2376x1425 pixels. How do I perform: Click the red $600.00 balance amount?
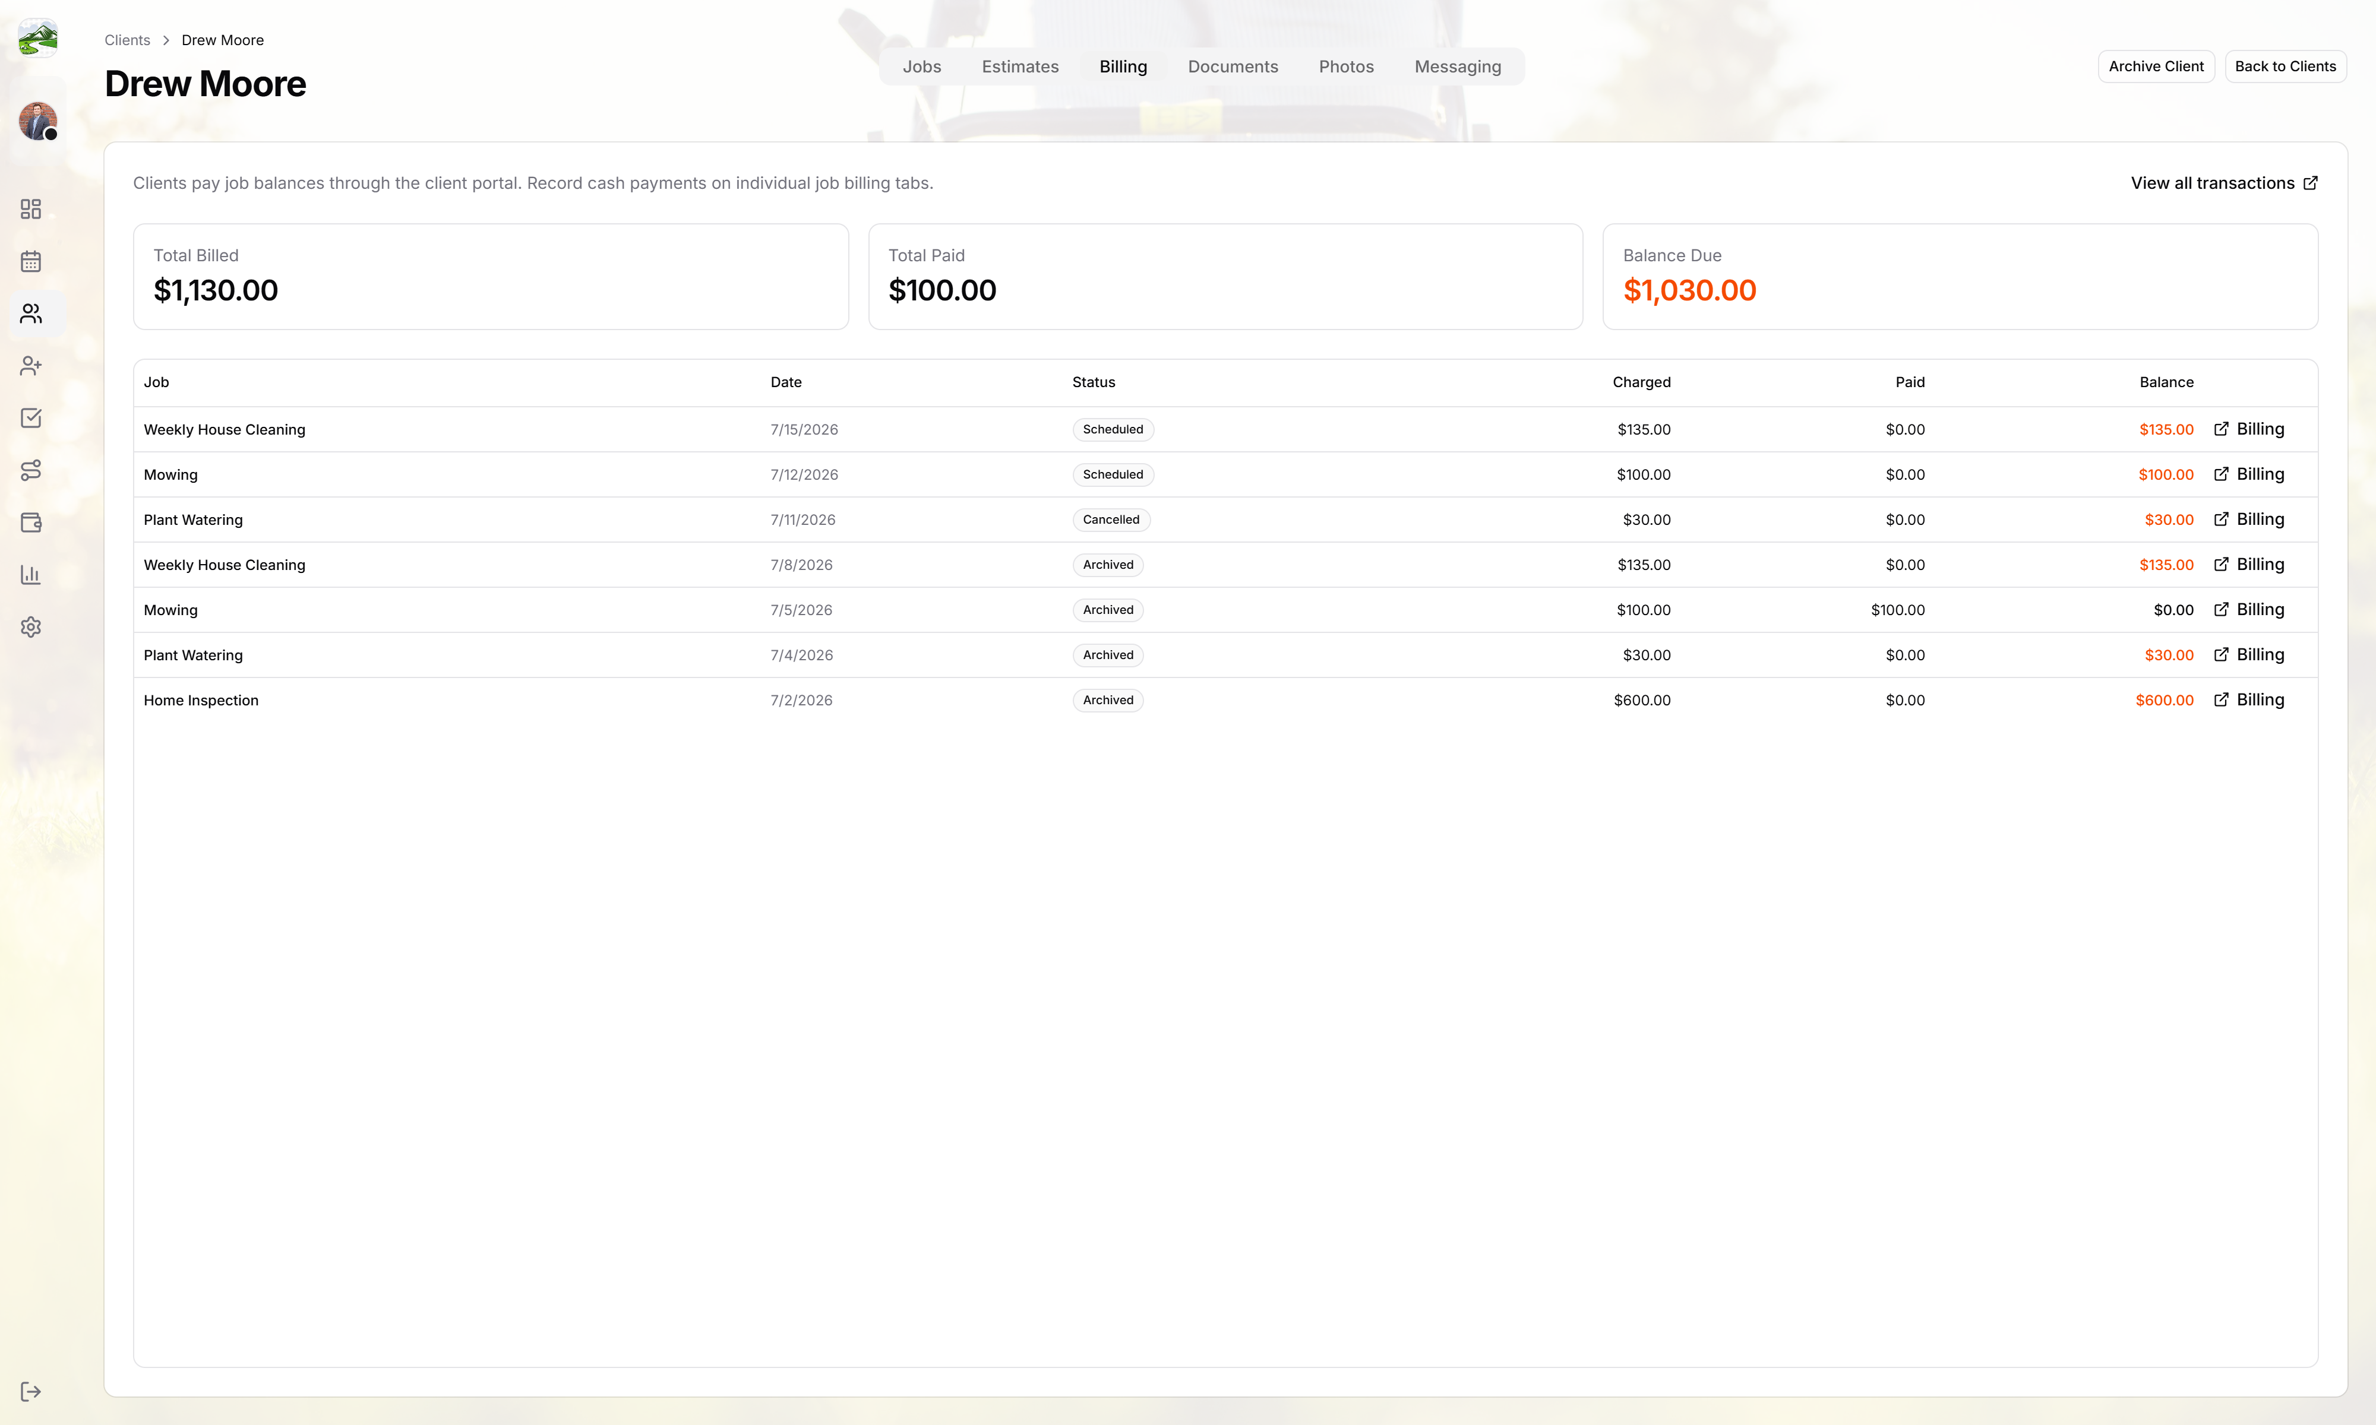tap(2164, 700)
